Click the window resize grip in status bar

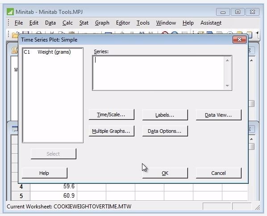point(257,207)
